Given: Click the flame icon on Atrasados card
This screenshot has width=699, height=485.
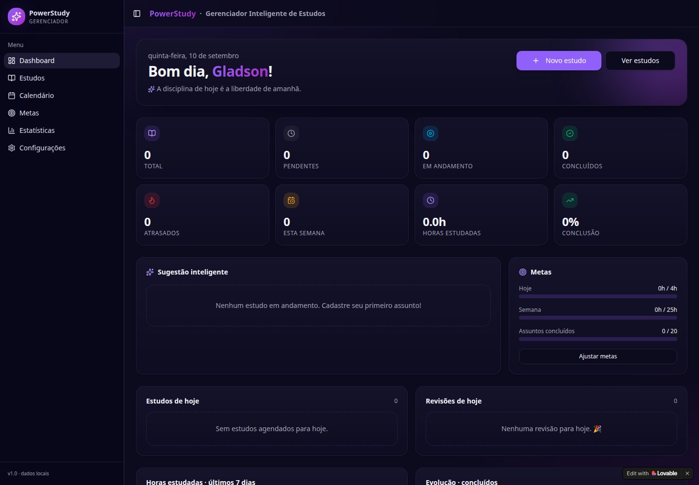Looking at the screenshot, I should (152, 200).
